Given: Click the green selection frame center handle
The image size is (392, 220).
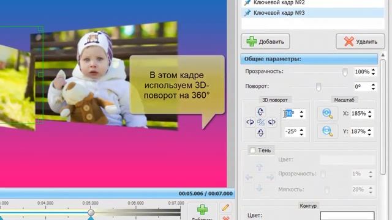Looking at the screenshot, I should (x=40, y=75).
